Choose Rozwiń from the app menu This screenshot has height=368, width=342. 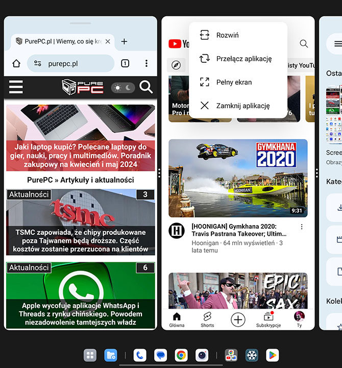pyautogui.click(x=238, y=35)
